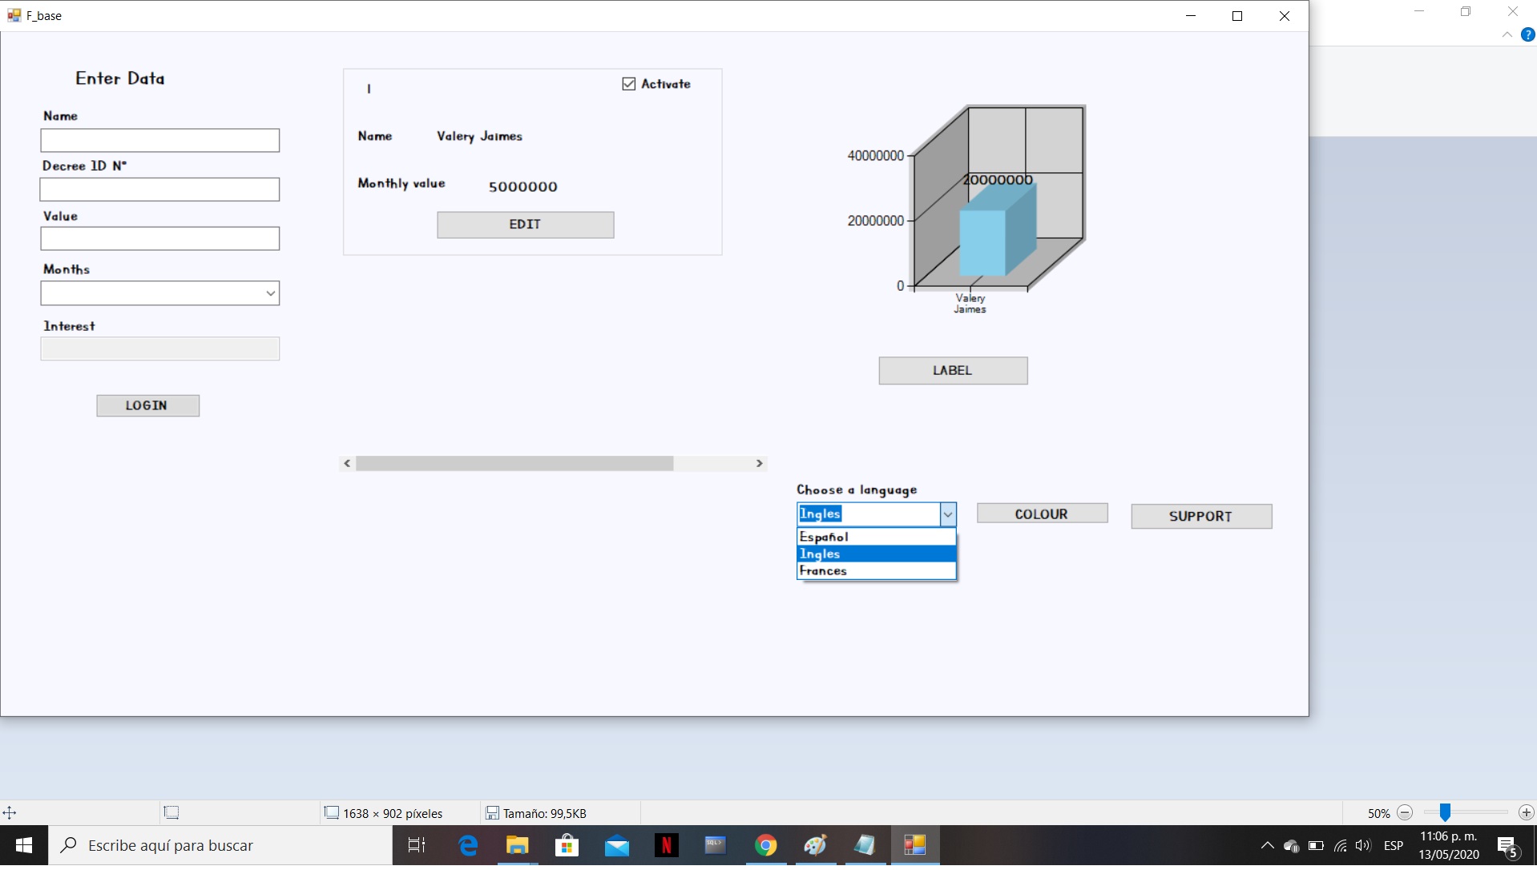
Task: Click the horizontal scrollbar thumb
Action: [x=514, y=464]
